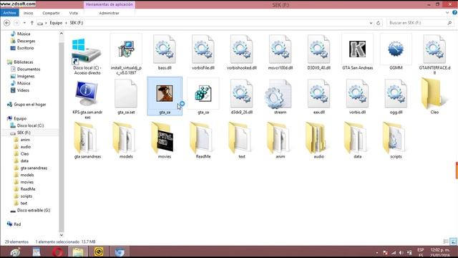Select the GGMM application icon
Viewport: 458px width, 258px height.
[x=396, y=52]
